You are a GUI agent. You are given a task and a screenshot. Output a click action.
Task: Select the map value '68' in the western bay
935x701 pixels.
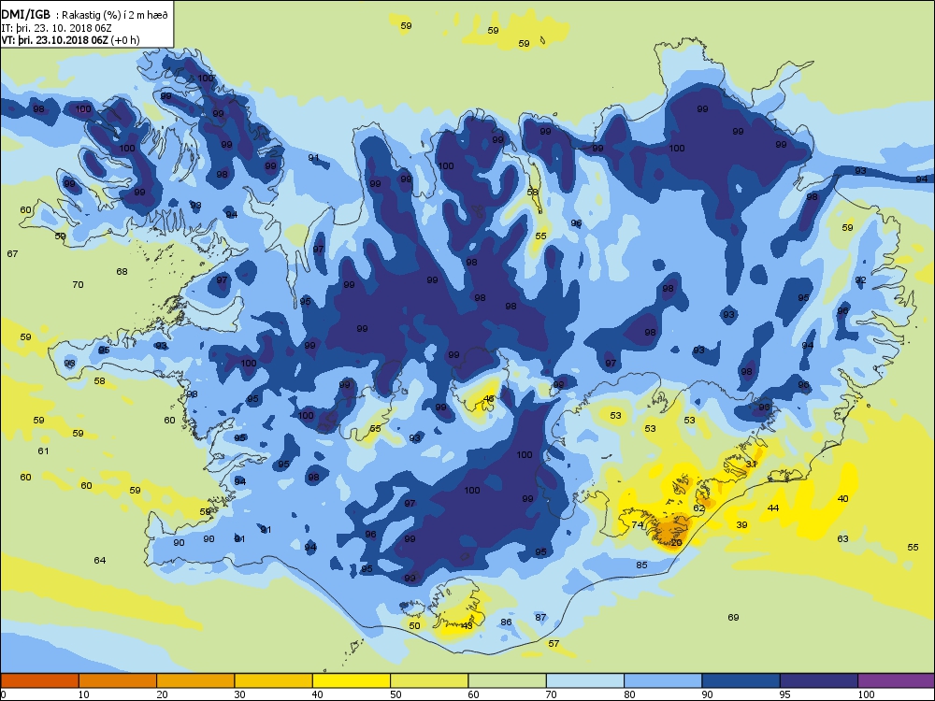click(122, 271)
